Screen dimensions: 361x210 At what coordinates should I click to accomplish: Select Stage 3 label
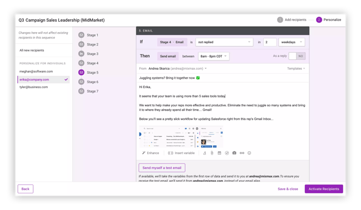click(x=93, y=54)
